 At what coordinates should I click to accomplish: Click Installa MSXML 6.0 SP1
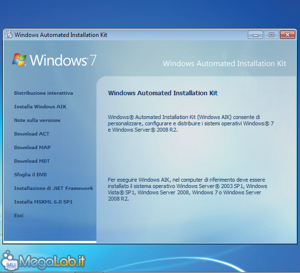tap(43, 202)
